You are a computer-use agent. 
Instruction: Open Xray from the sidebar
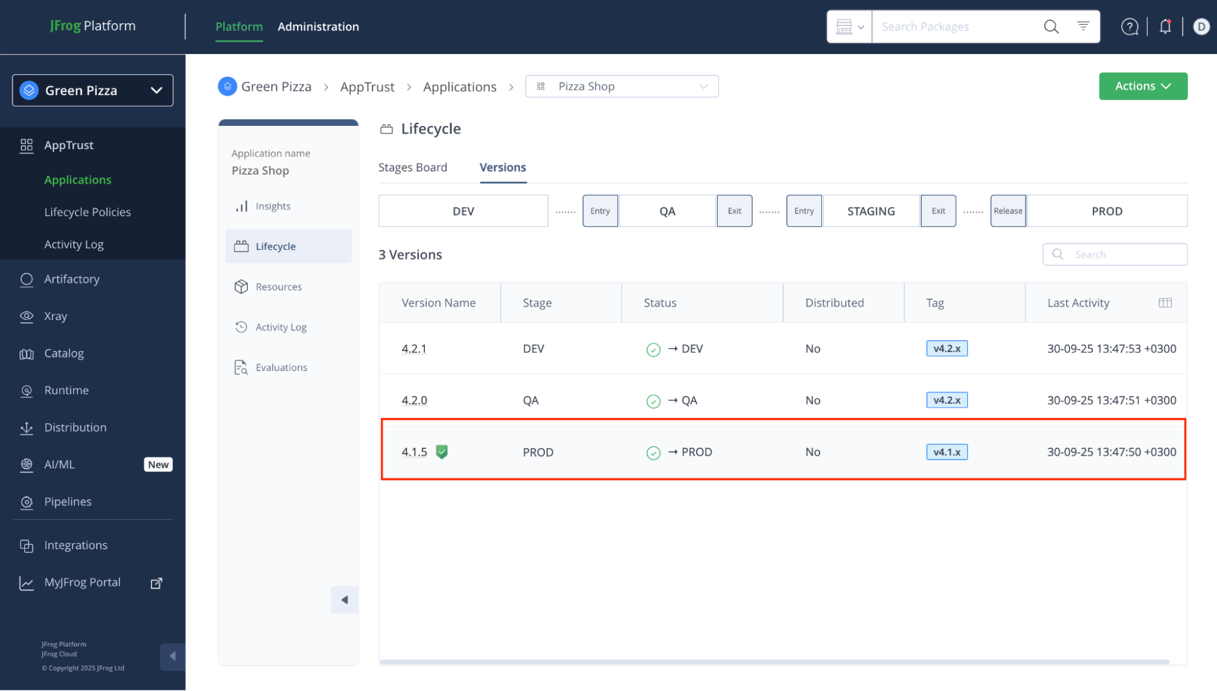(x=55, y=316)
